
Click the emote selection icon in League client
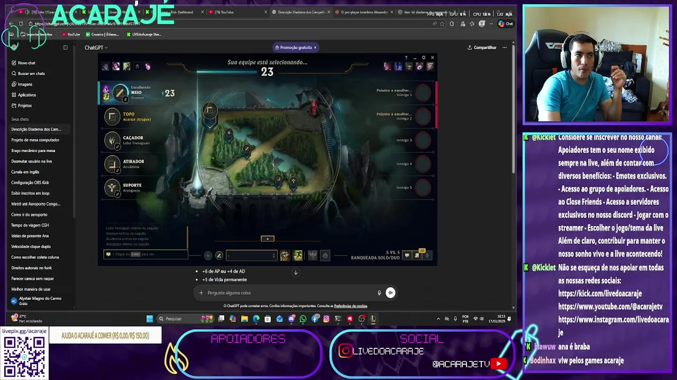pyautogui.click(x=325, y=255)
